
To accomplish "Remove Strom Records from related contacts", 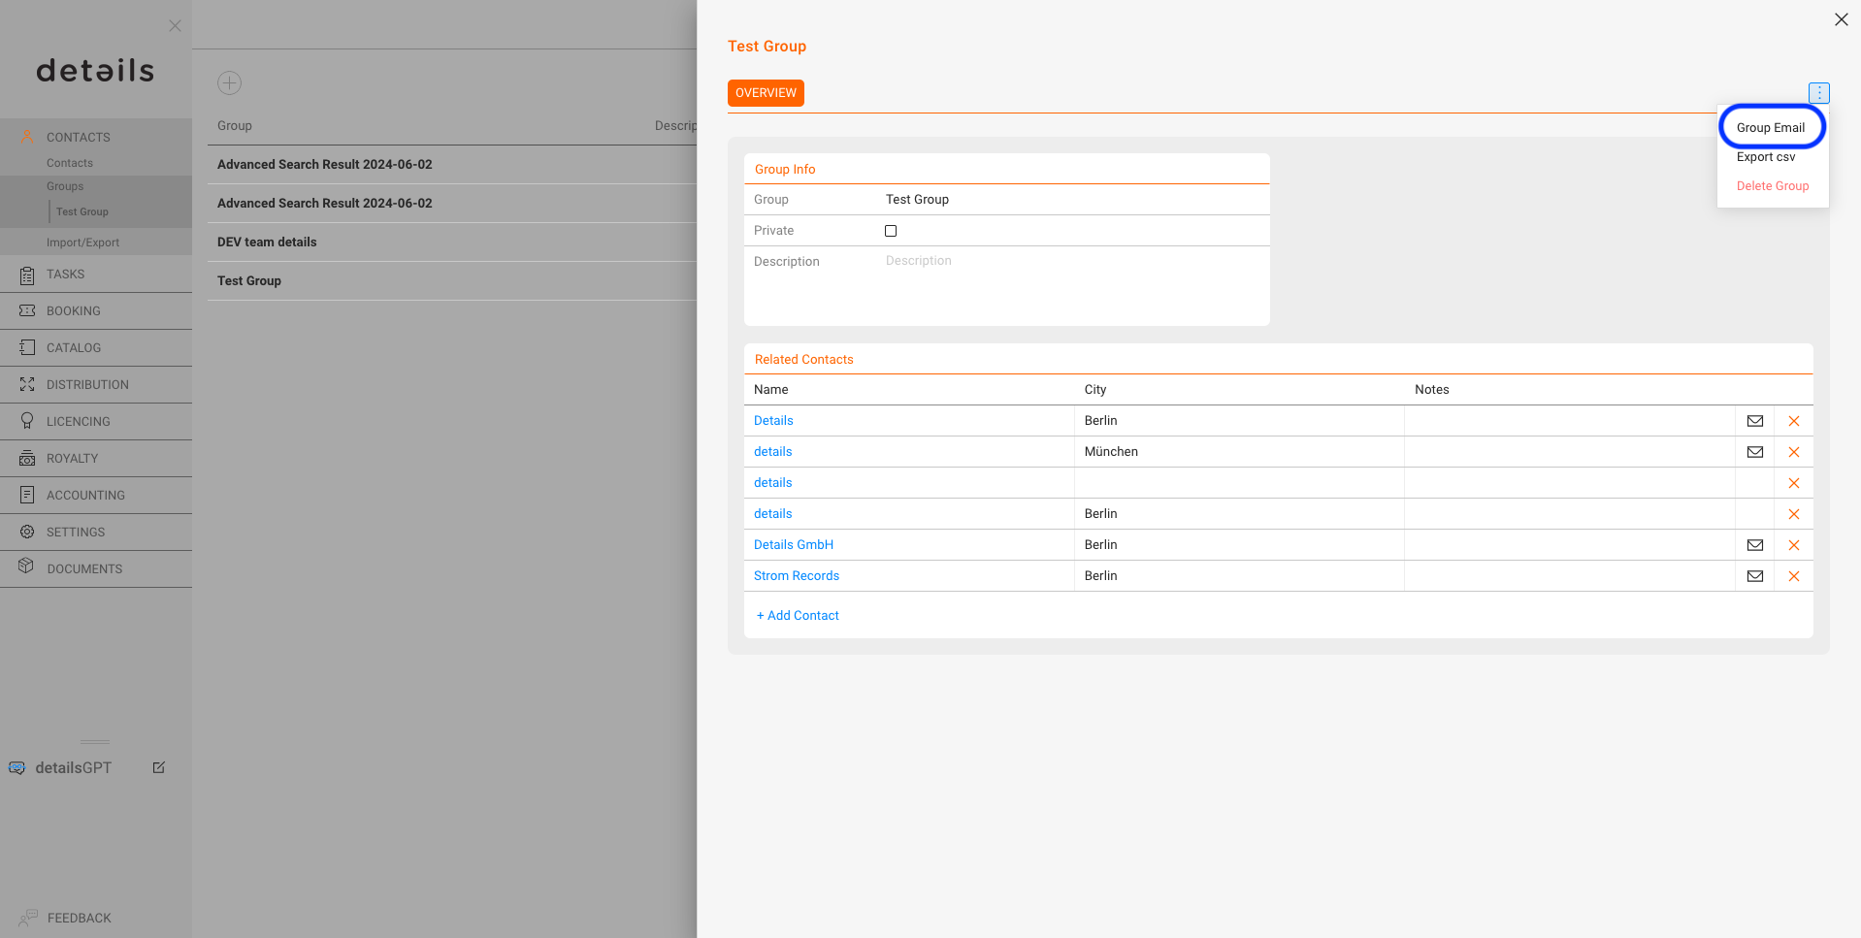I will tap(1793, 576).
